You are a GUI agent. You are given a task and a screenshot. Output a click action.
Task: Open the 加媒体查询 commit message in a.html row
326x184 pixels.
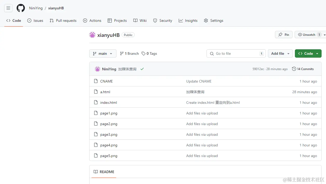195,92
